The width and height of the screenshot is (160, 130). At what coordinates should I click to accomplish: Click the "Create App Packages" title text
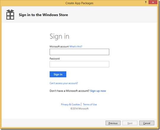(79, 3)
